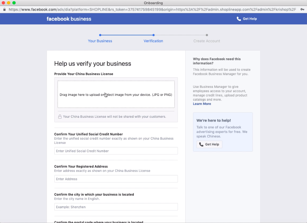Open the Learn More link
The height and width of the screenshot is (223, 307).
click(202, 104)
